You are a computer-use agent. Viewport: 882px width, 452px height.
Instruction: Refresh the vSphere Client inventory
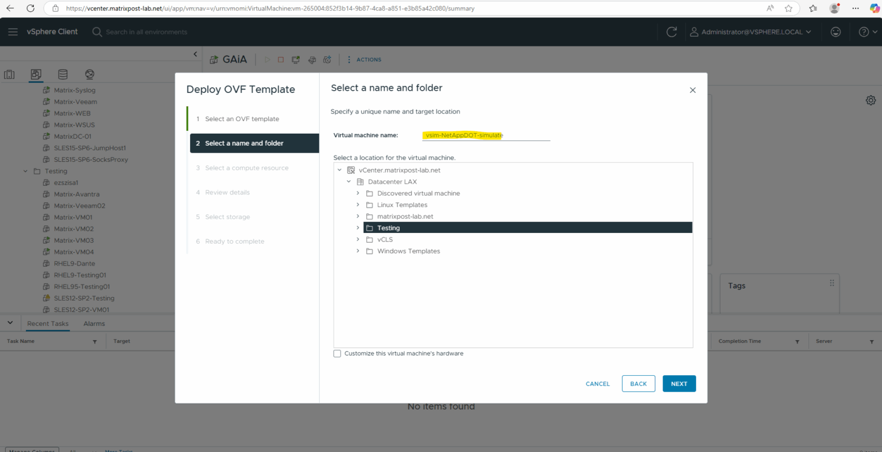[x=671, y=32]
